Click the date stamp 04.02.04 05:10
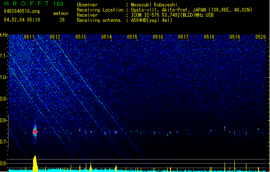This screenshot has width=270, height=172. tap(22, 20)
